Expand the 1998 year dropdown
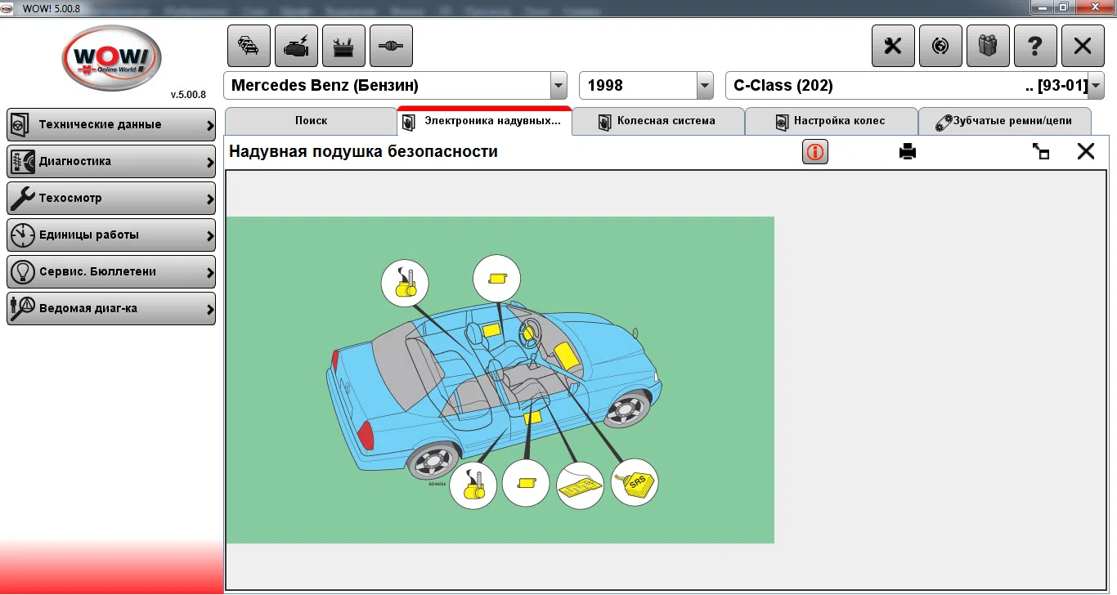 point(705,86)
